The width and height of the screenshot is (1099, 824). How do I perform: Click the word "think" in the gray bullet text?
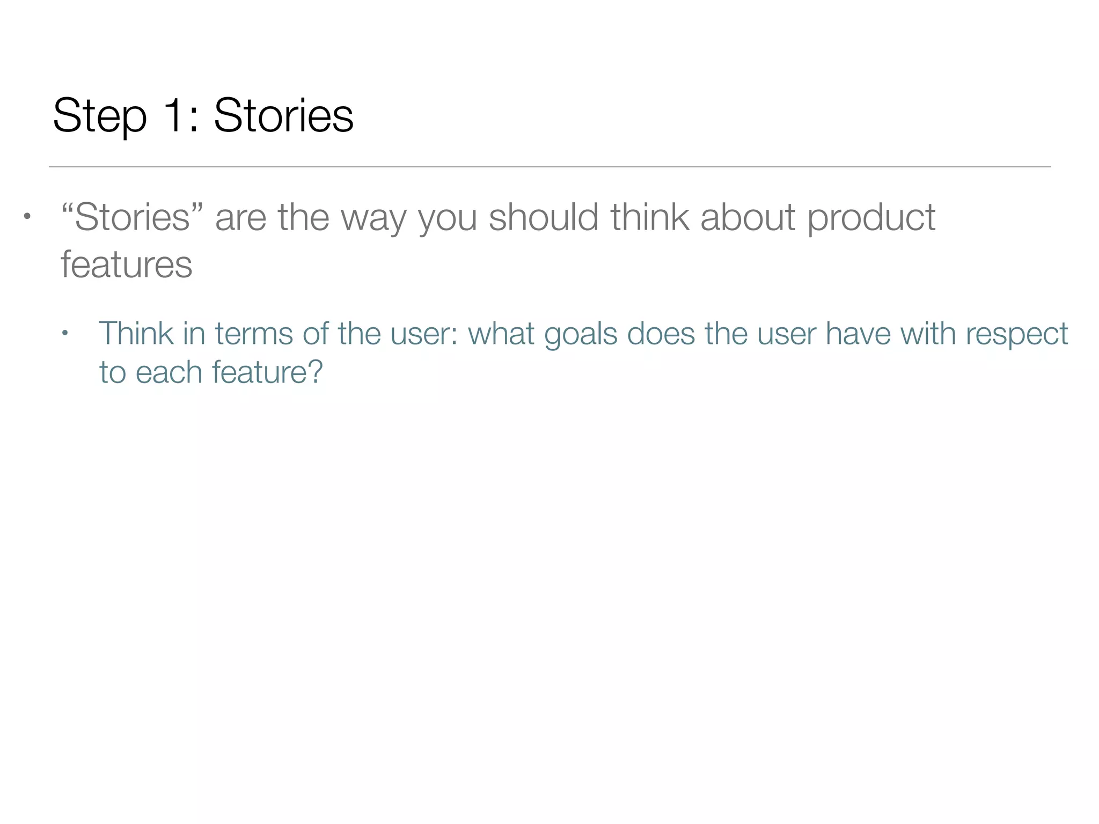point(649,217)
